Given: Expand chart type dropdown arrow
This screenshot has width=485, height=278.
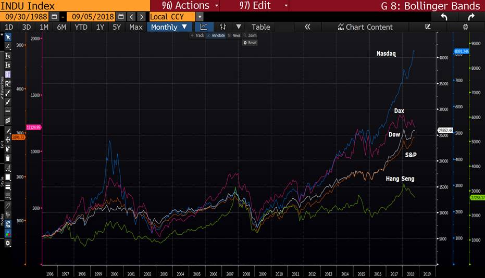Looking at the screenshot, I should (239, 27).
